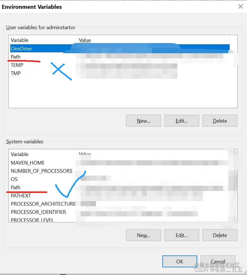Click Edit button under user variables
Image resolution: width=247 pixels, height=275 pixels.
point(182,121)
